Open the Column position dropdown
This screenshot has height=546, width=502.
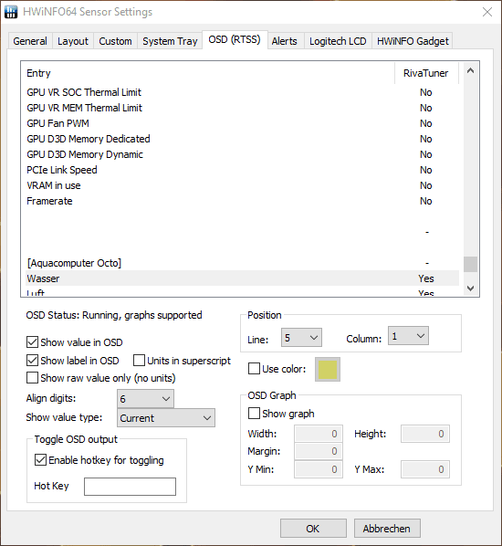[408, 336]
